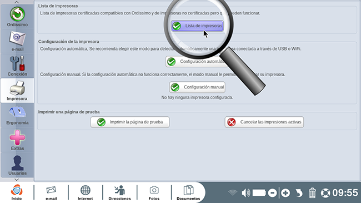Open the e-mail settings in sidebar
This screenshot has width=361, height=203.
click(17, 41)
